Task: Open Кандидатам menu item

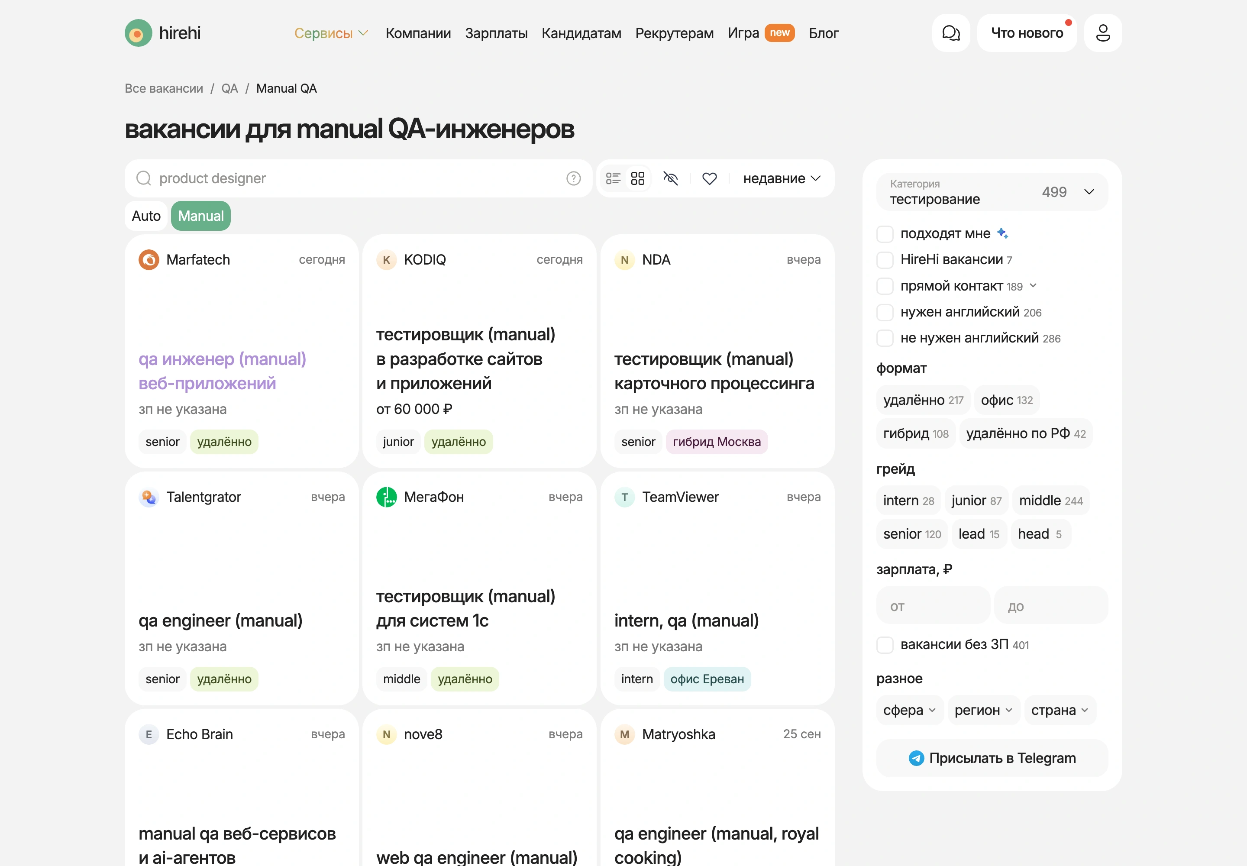Action: click(581, 33)
